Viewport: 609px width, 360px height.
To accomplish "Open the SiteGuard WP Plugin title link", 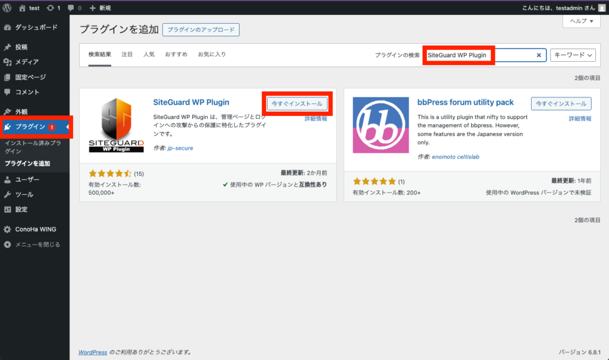I will click(191, 102).
